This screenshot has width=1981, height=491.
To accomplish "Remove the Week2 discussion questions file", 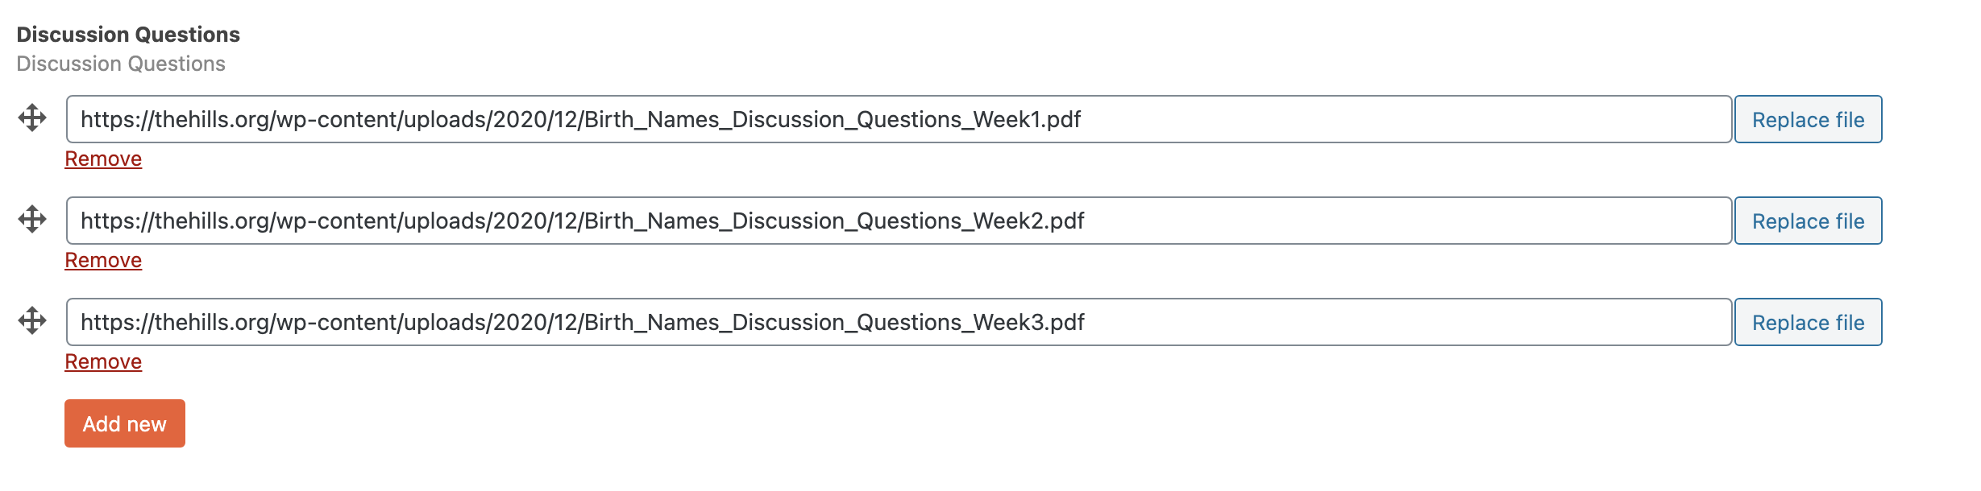I will coord(103,260).
